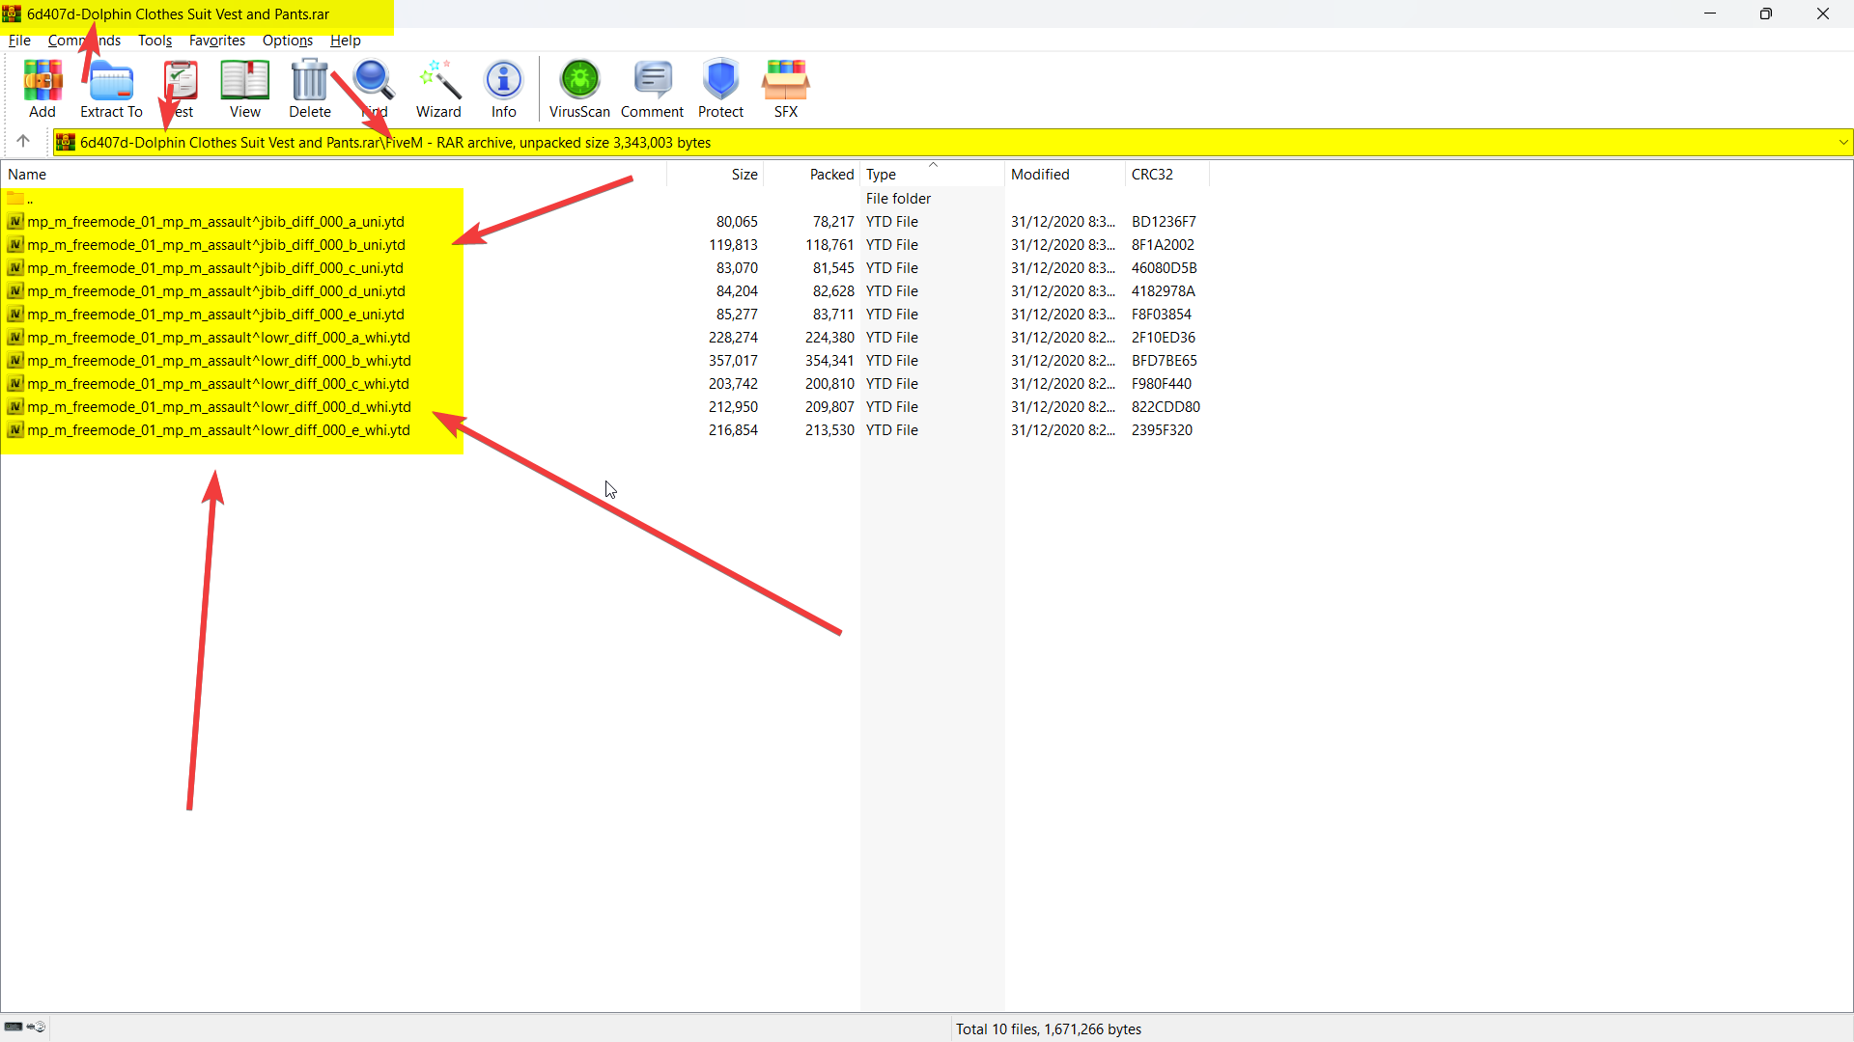
Task: Open the Options menu
Action: 287,41
